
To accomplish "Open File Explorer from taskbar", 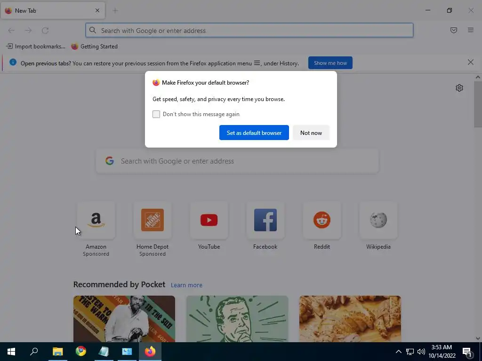I will pyautogui.click(x=57, y=352).
